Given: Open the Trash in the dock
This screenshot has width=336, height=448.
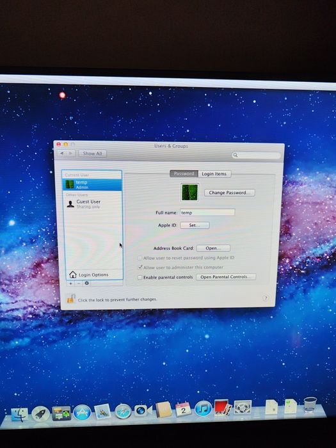Looking at the screenshot, I should click(310, 404).
